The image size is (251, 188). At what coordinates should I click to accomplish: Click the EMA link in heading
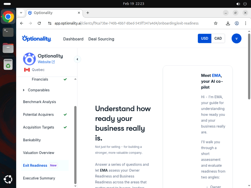216,75
